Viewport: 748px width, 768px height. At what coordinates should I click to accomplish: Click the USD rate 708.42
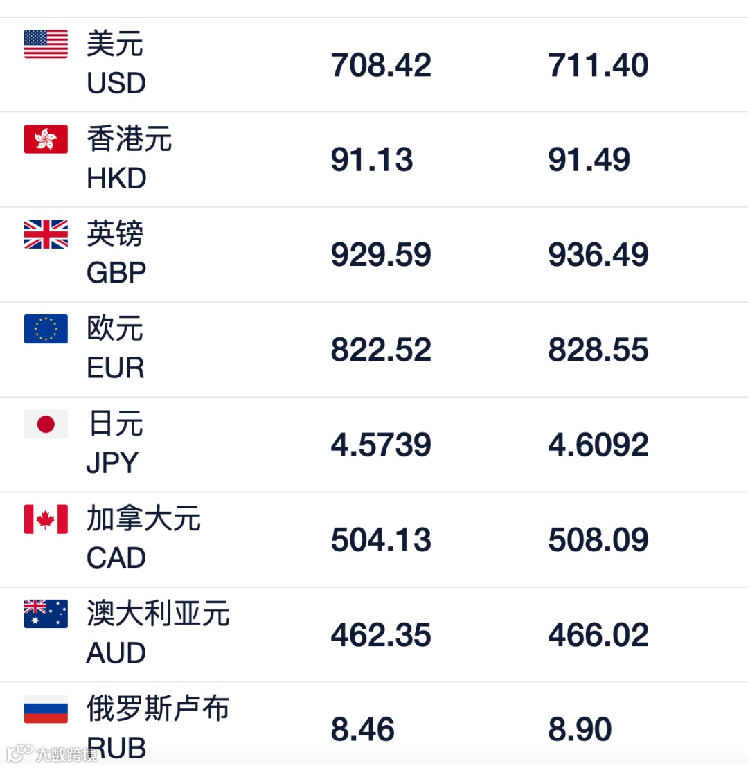(x=381, y=65)
